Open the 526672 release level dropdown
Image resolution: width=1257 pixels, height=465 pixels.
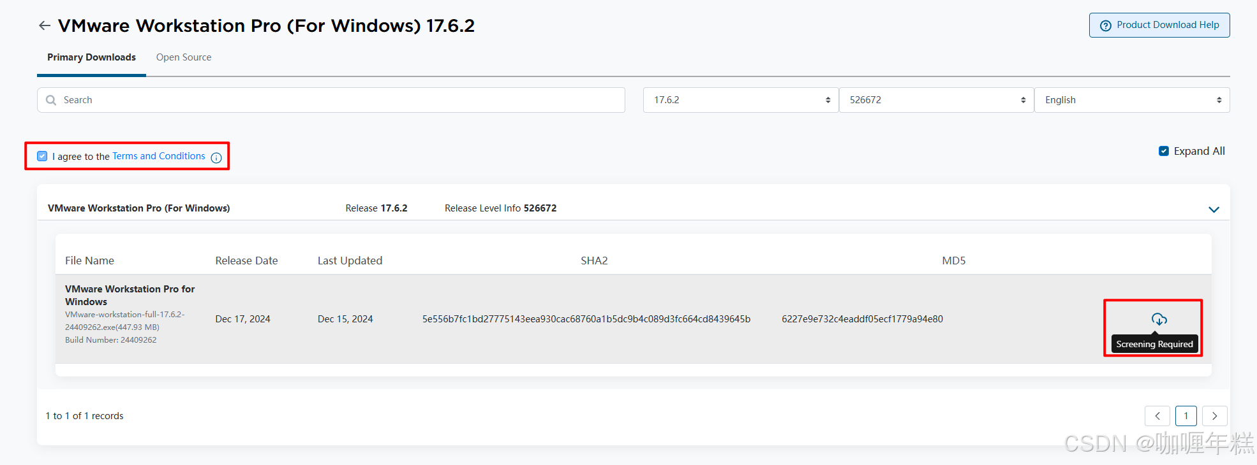[x=936, y=100]
